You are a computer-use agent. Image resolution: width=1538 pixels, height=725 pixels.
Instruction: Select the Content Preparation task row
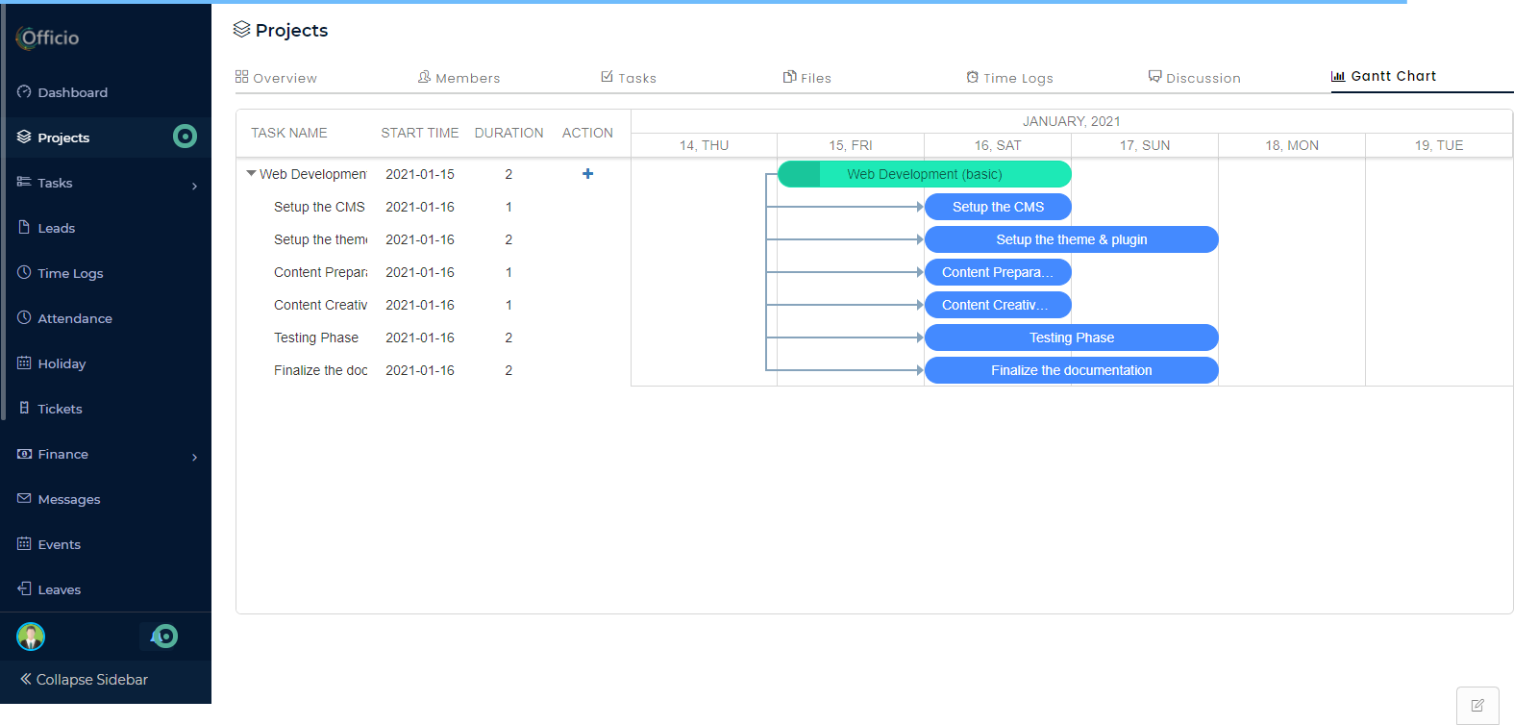pyautogui.click(x=434, y=272)
